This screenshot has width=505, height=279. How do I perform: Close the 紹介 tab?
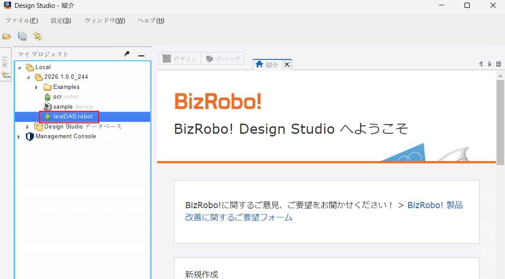(287, 64)
